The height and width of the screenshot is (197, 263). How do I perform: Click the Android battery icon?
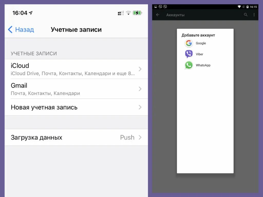pos(247,7)
